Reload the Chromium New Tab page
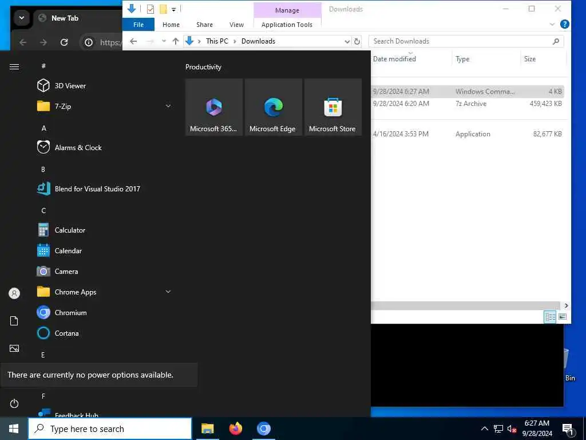The width and height of the screenshot is (586, 440). coord(64,42)
